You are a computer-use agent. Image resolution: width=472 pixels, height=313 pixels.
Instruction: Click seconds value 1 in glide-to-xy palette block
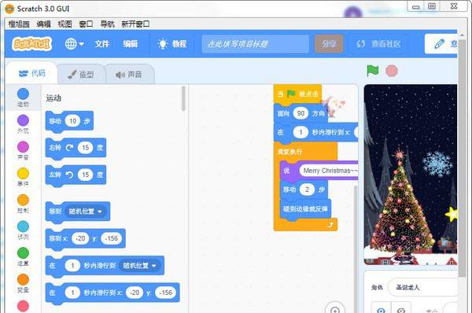pos(72,293)
